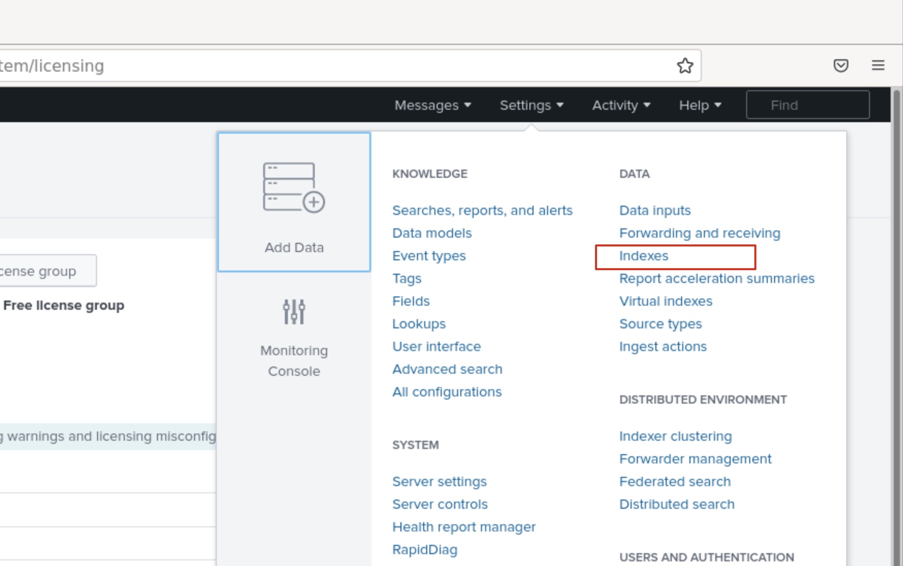Expand the Activity dropdown
The height and width of the screenshot is (566, 903).
621,105
